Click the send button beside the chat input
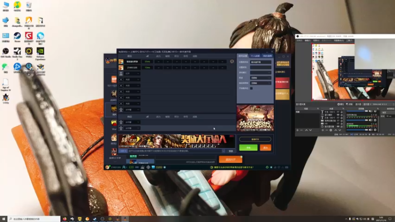The width and height of the screenshot is (395, 222). click(231, 151)
